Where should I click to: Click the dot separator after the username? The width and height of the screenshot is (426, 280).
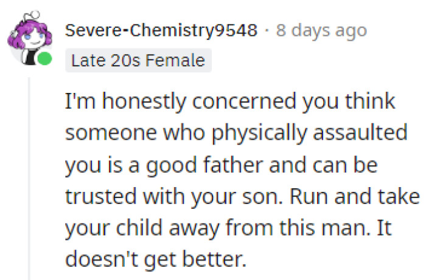click(x=267, y=30)
